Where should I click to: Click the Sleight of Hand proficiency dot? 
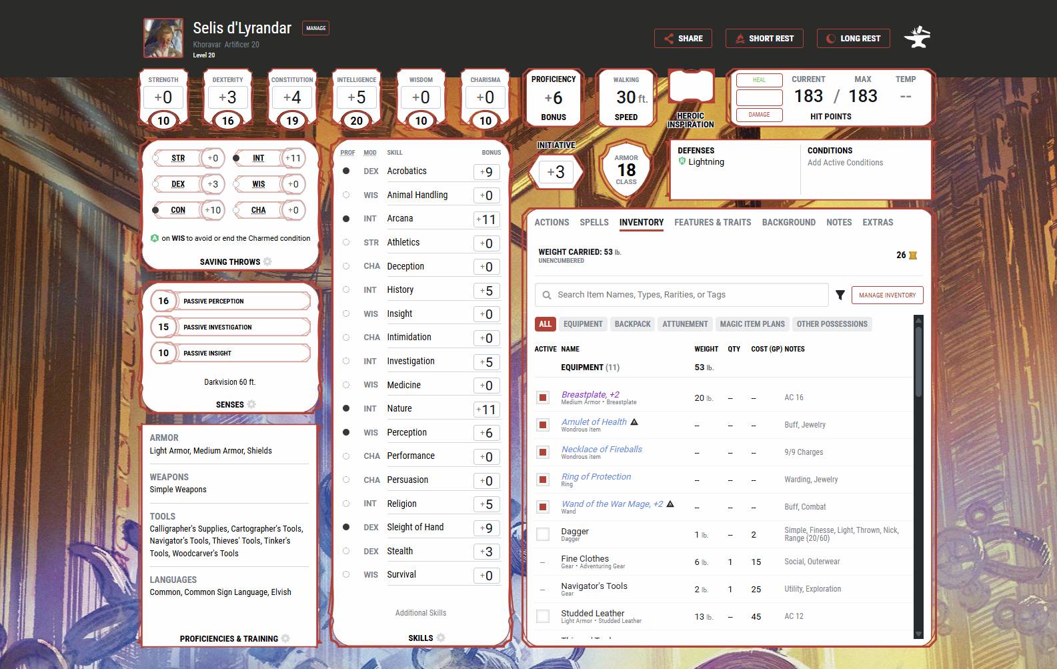(346, 527)
